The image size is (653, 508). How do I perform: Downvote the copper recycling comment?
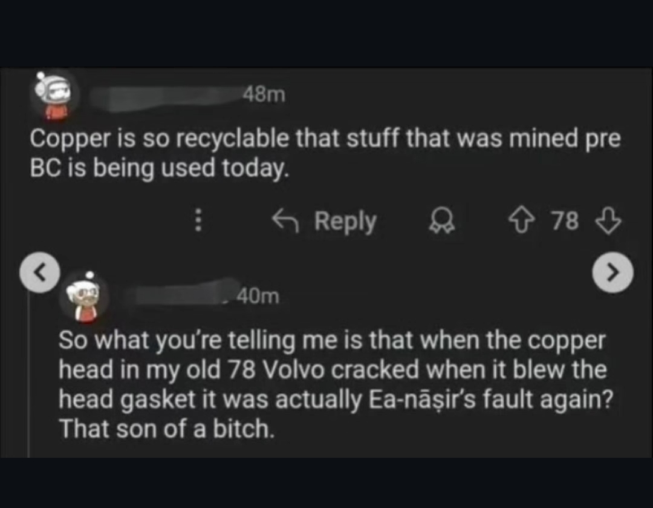tap(608, 222)
